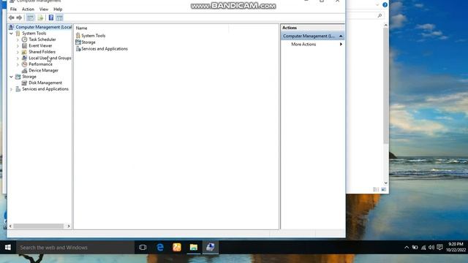468x263 pixels.
Task: Open the File menu
Action: click(13, 9)
